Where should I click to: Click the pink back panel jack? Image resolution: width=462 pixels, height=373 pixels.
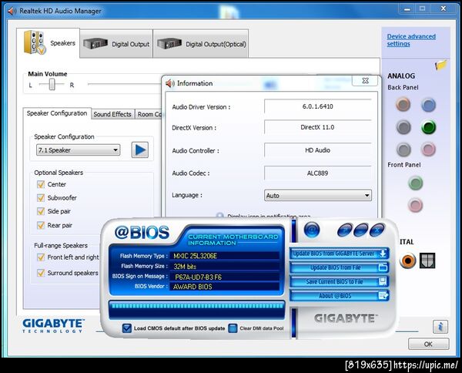coord(428,150)
